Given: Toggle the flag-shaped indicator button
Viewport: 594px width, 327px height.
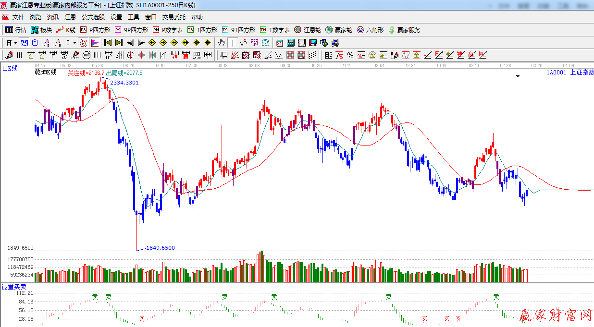Looking at the screenshot, I should pyautogui.click(x=94, y=43).
